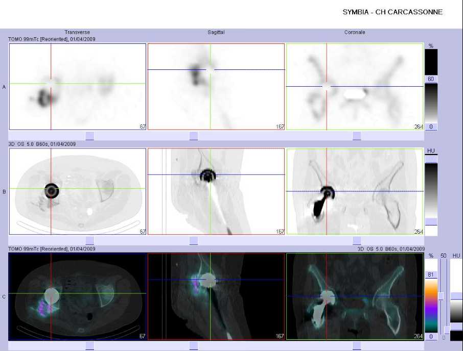463x351 pixels.
Task: Select the SPECT transverse view in row A
Action: [78, 87]
